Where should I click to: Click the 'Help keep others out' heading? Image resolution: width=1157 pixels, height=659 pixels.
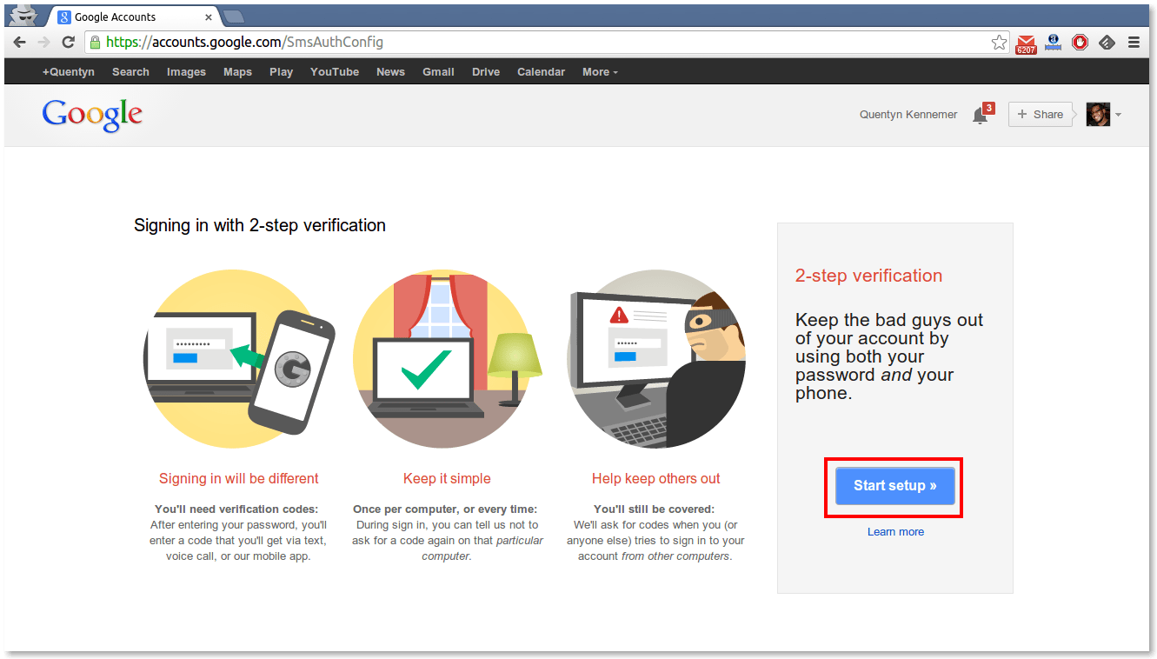(656, 479)
